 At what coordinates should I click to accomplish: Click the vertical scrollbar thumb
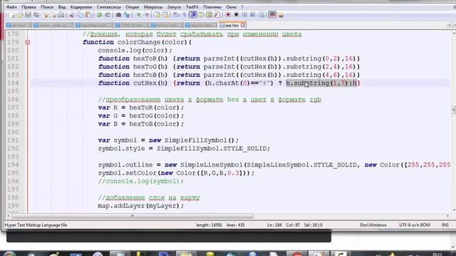pos(454,110)
